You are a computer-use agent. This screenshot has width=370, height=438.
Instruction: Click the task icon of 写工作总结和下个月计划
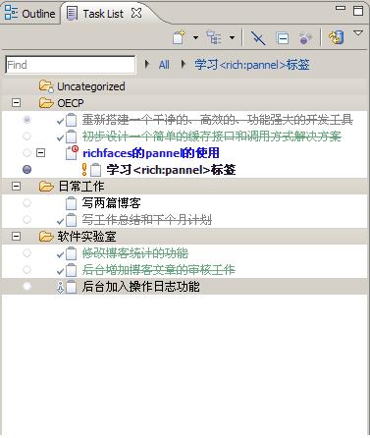pyautogui.click(x=71, y=220)
